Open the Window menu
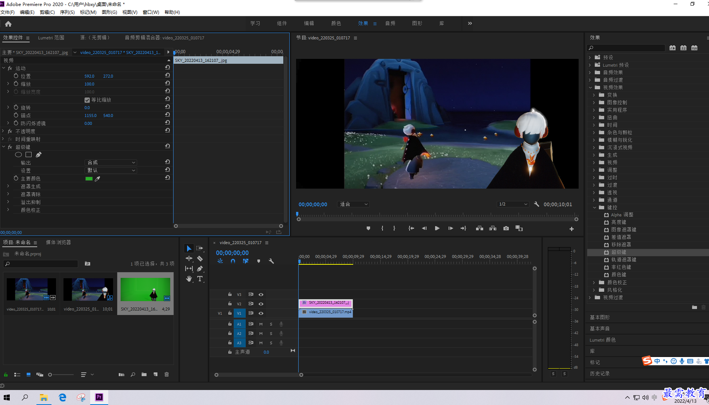The height and width of the screenshot is (405, 709). (x=151, y=12)
